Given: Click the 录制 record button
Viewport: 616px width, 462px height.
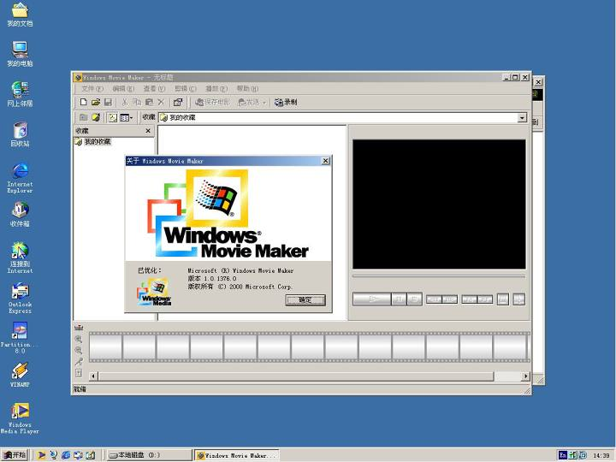Looking at the screenshot, I should tap(286, 102).
